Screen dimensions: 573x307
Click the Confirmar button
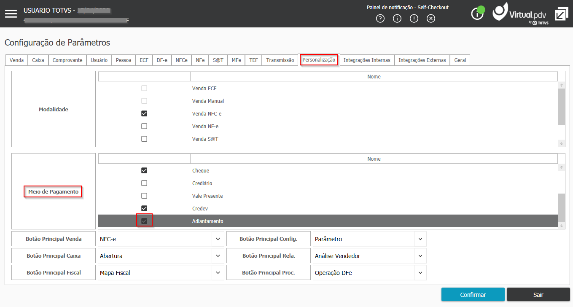point(473,295)
